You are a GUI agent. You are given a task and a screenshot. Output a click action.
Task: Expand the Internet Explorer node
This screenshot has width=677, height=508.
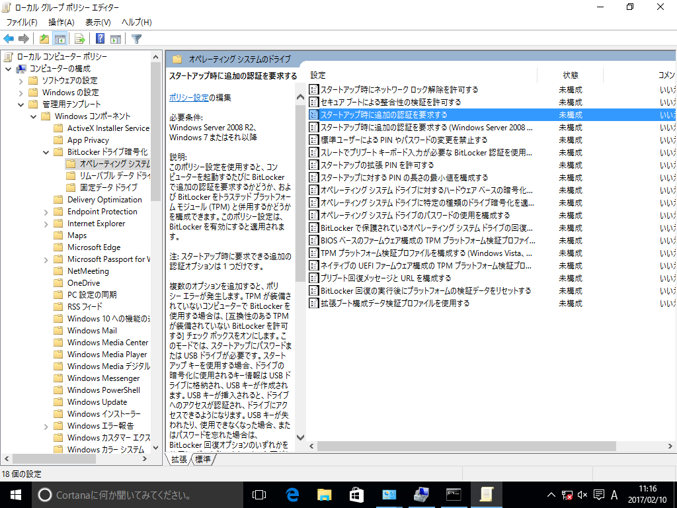click(x=46, y=224)
